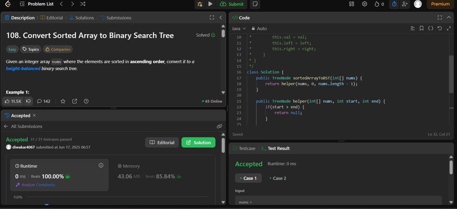The height and width of the screenshot is (209, 457).
Task: Click the debugger icon beside Run
Action: click(x=200, y=4)
